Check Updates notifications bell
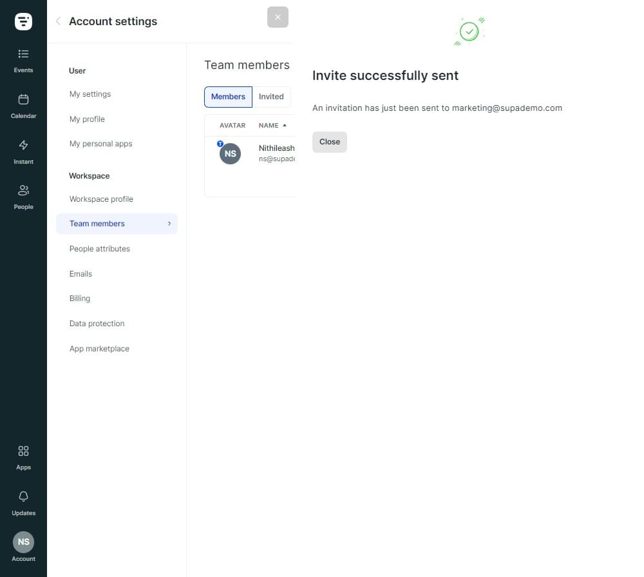644x577 pixels. tap(23, 503)
